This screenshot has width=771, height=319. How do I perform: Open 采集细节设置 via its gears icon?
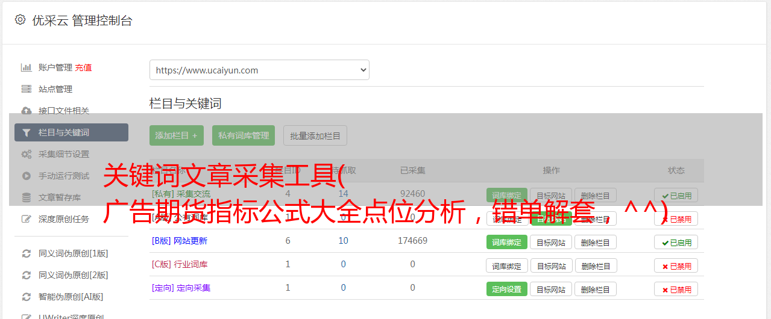click(27, 154)
